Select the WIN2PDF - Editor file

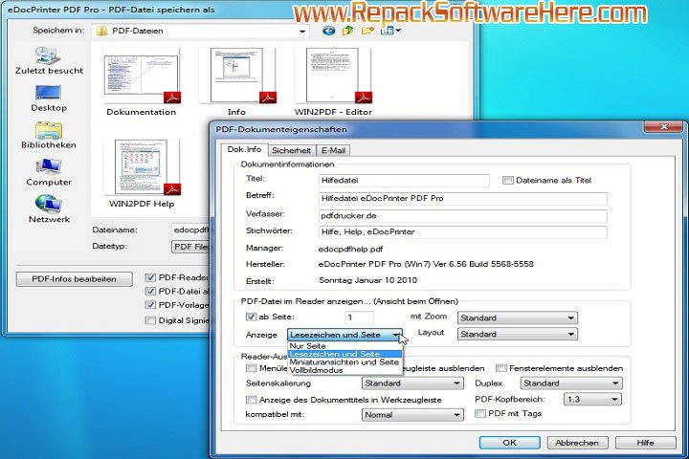click(333, 82)
